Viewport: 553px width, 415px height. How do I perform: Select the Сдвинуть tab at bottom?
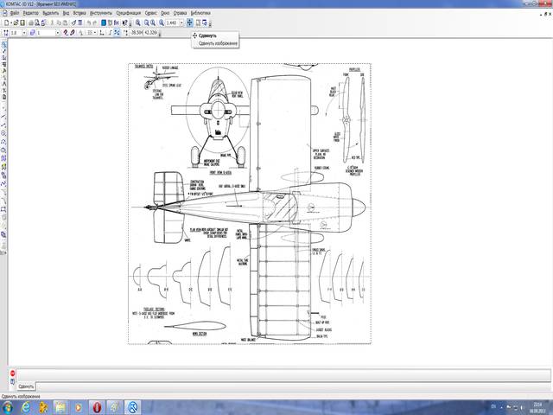click(x=23, y=386)
